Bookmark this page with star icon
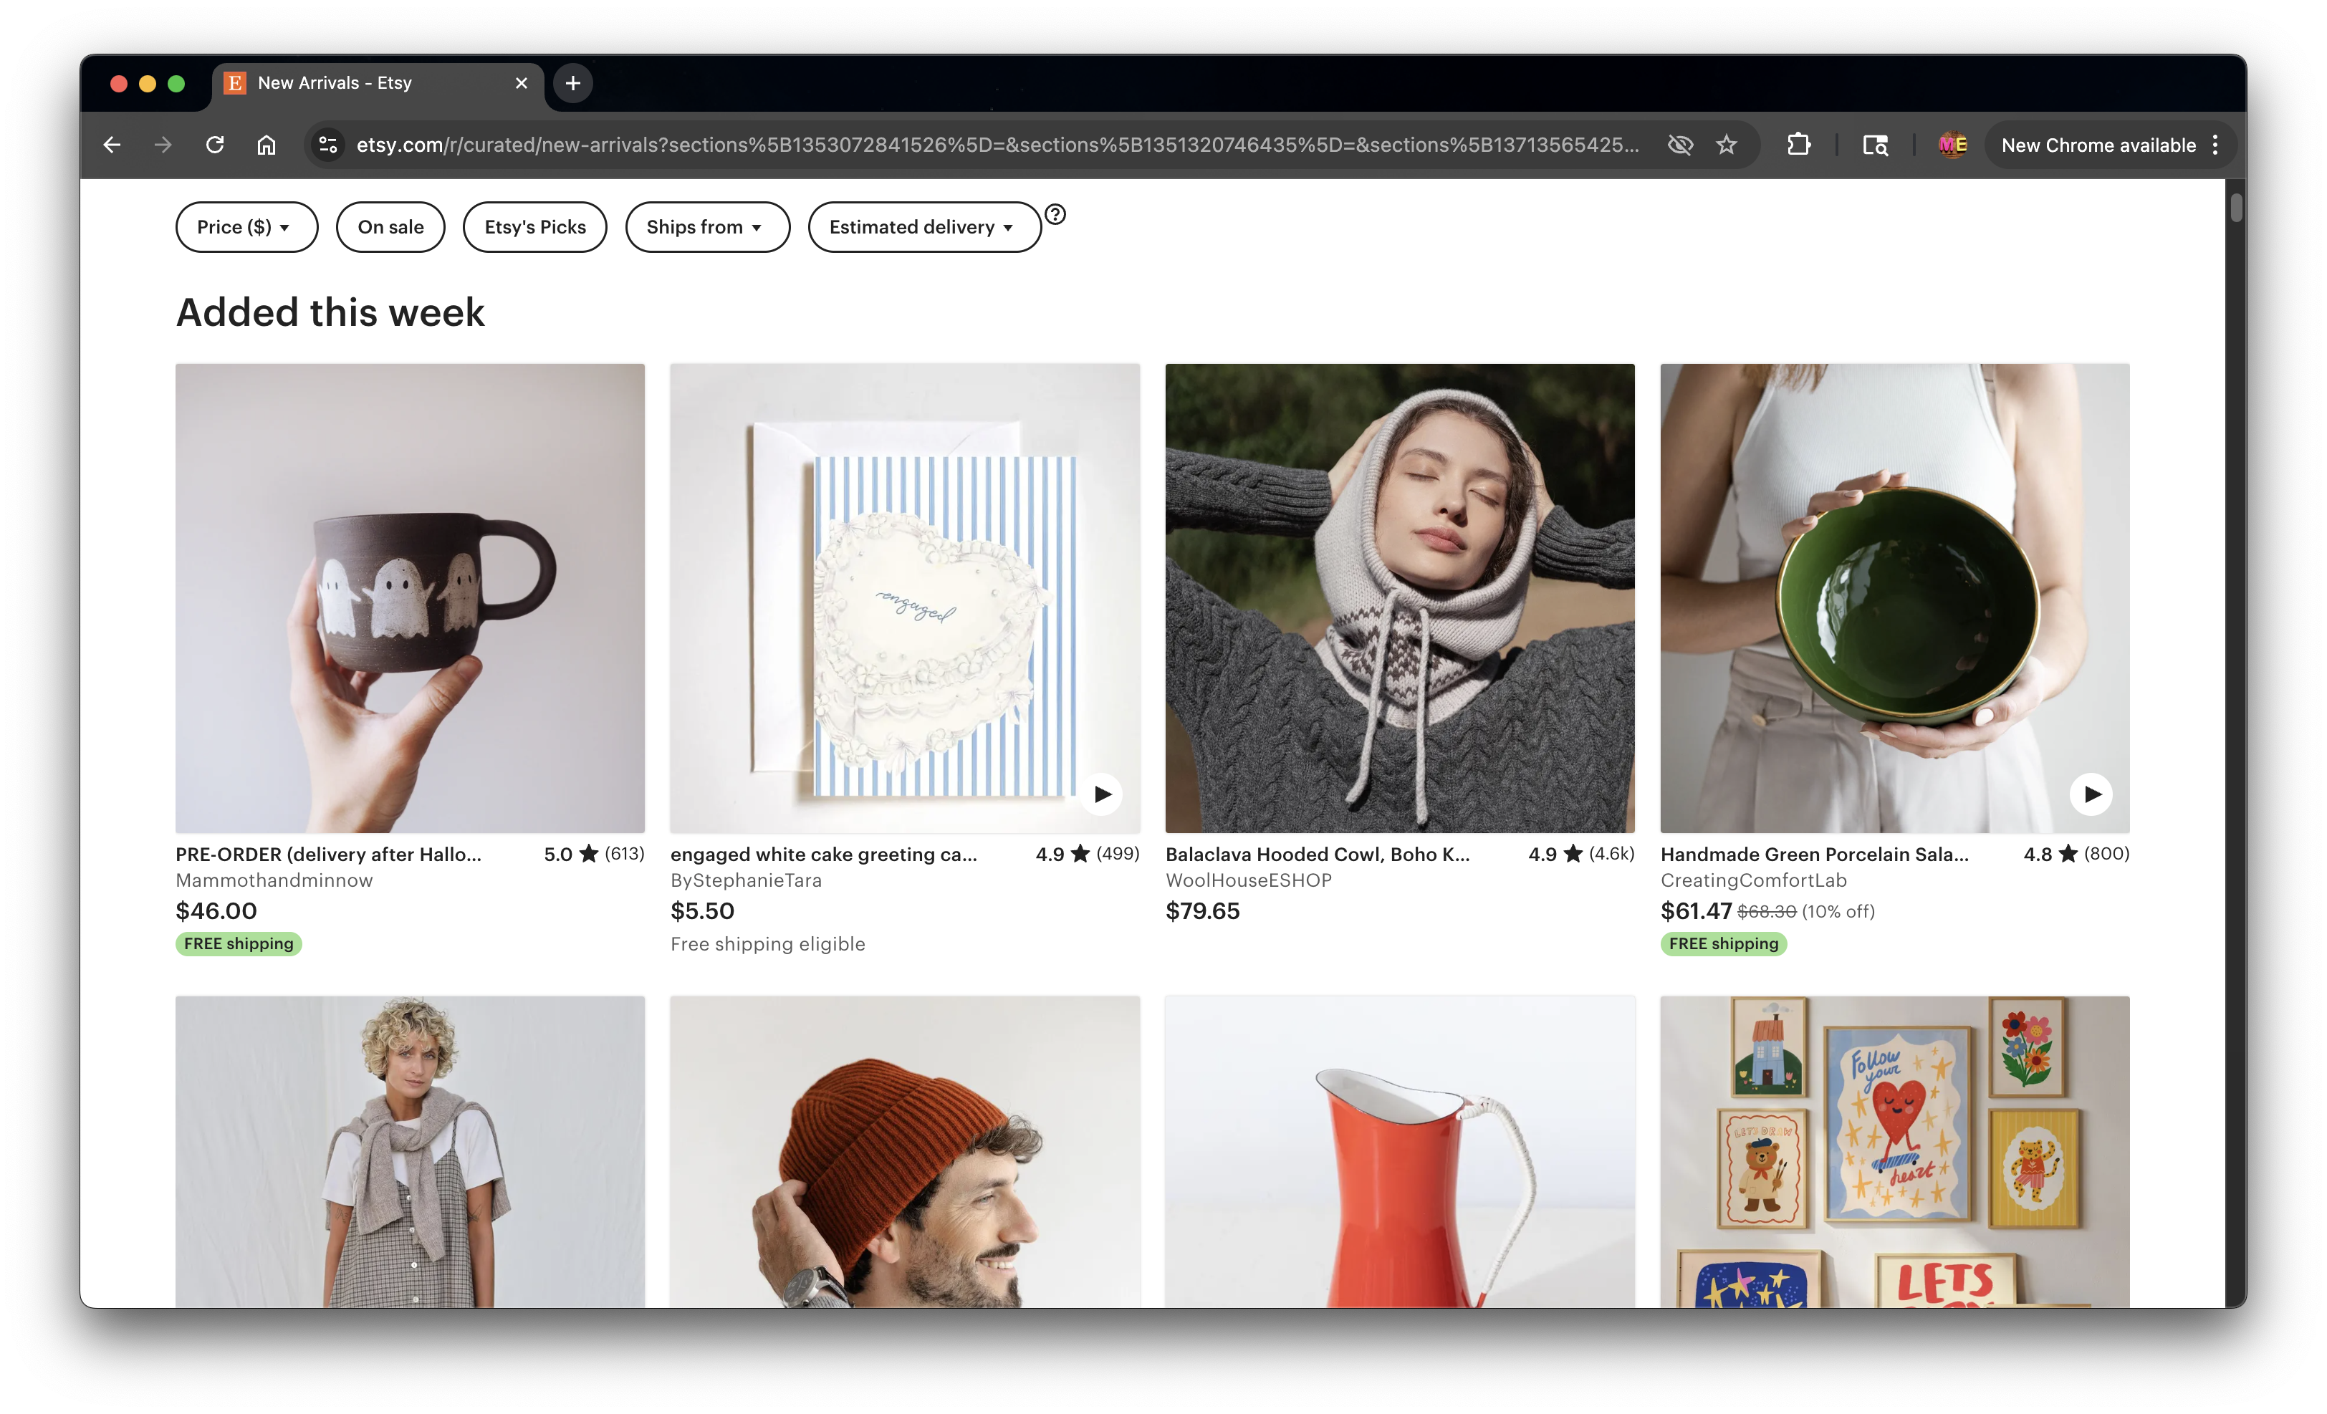2327x1414 pixels. coord(1727,145)
